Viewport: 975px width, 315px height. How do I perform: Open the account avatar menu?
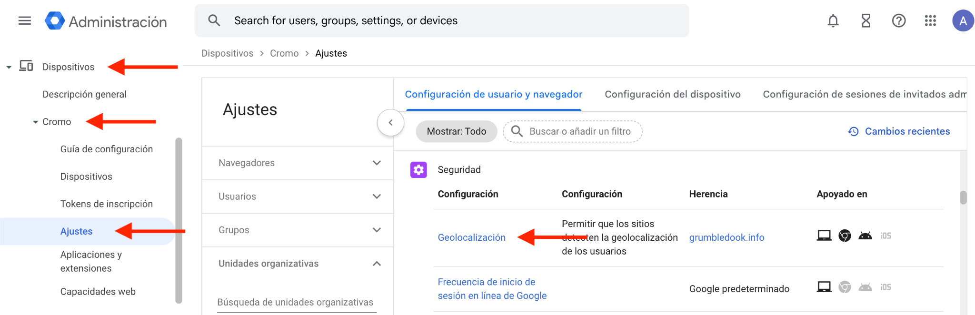[x=963, y=21]
